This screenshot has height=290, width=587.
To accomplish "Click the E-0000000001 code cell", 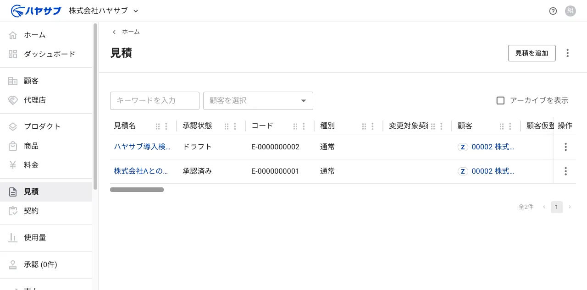I will 275,171.
